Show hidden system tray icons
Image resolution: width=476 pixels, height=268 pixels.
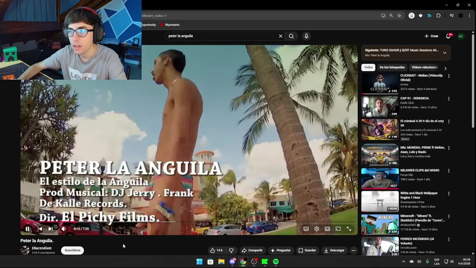[403, 262]
